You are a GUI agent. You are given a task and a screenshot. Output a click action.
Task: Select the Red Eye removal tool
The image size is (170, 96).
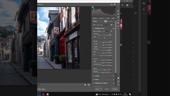118,20
